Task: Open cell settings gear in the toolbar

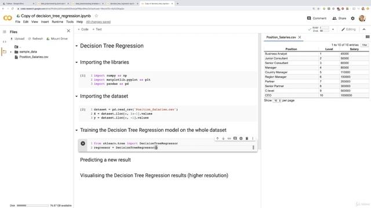Action: (241, 139)
